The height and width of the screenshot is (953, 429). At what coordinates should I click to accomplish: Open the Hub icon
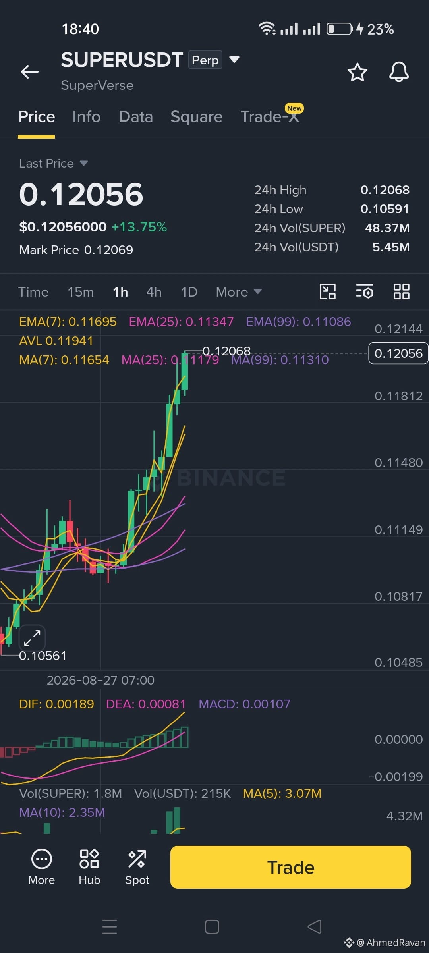click(89, 867)
